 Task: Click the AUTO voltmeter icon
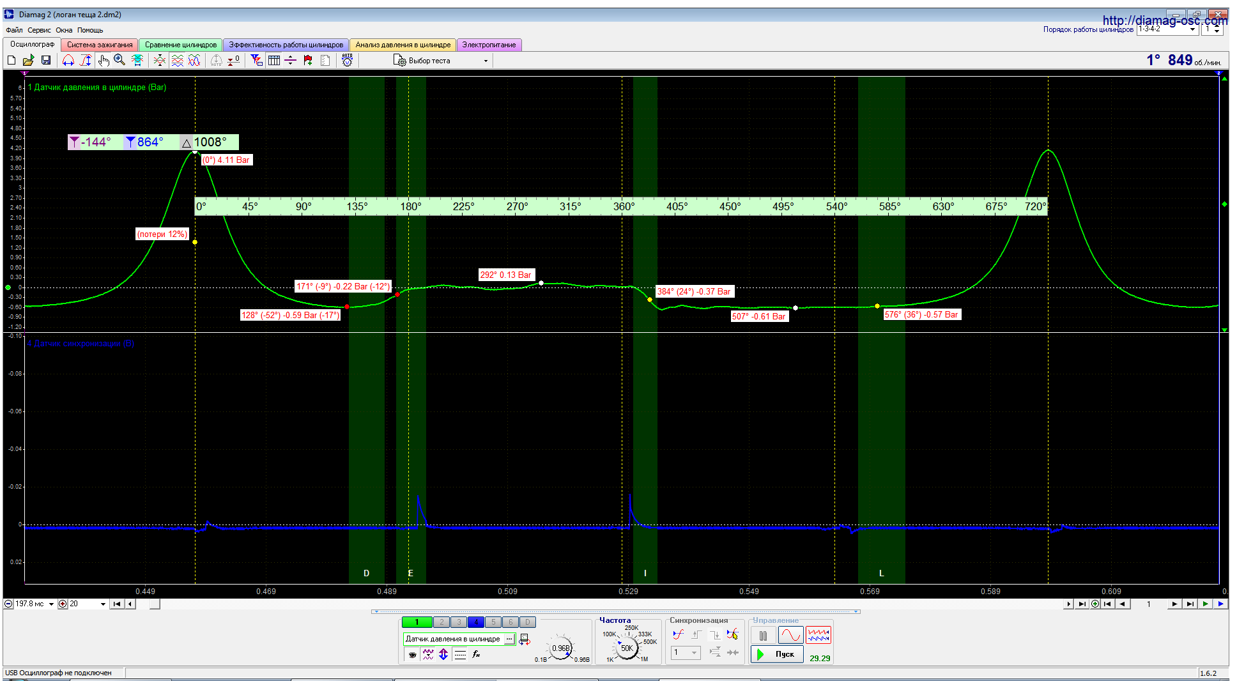(x=348, y=60)
